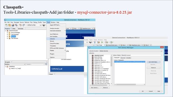The image size is (173, 97).
Task: Expand the Source Packages node
Action: [7, 33]
